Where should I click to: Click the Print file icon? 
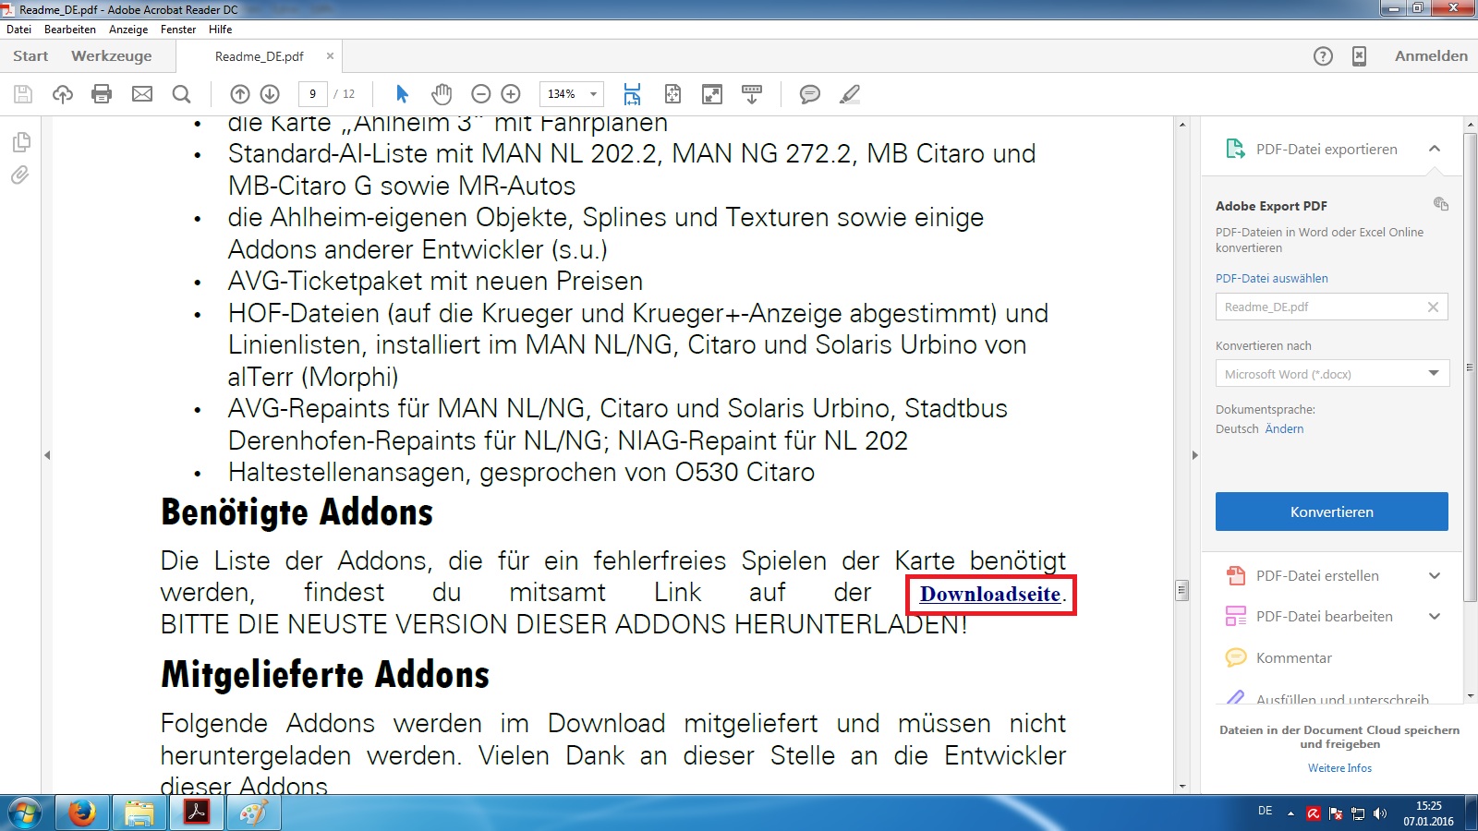click(x=102, y=94)
